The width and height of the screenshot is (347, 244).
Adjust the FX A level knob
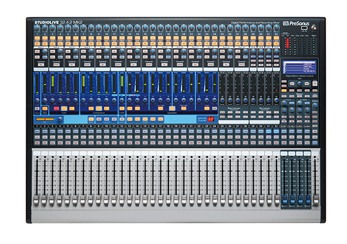click(x=253, y=51)
